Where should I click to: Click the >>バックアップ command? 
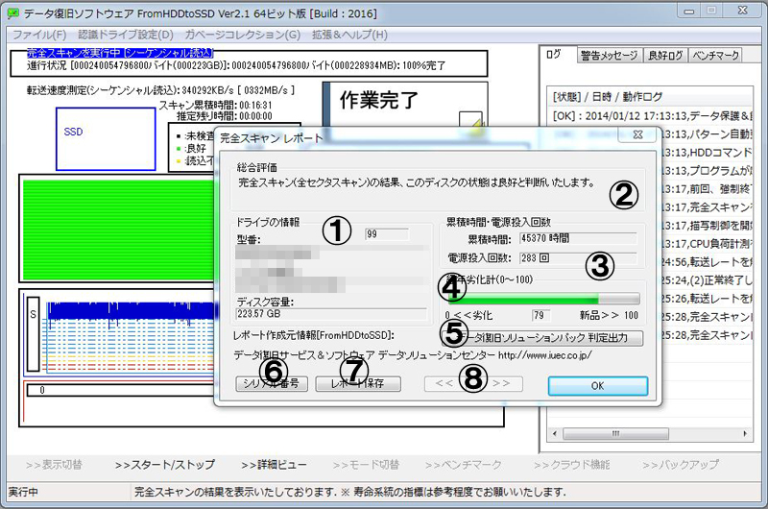point(681,465)
